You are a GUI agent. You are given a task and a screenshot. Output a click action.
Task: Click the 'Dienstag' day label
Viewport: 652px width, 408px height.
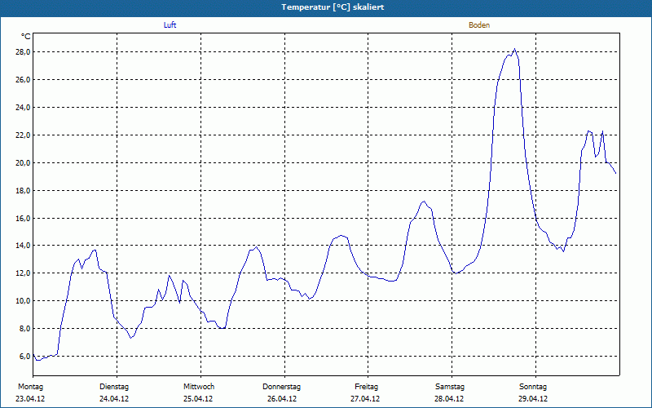click(114, 387)
